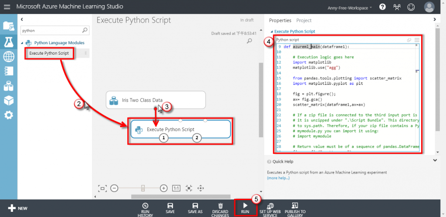This screenshot has height=217, width=446.
Task: Collapse Python Language Modules tree node
Action: [x=22, y=43]
